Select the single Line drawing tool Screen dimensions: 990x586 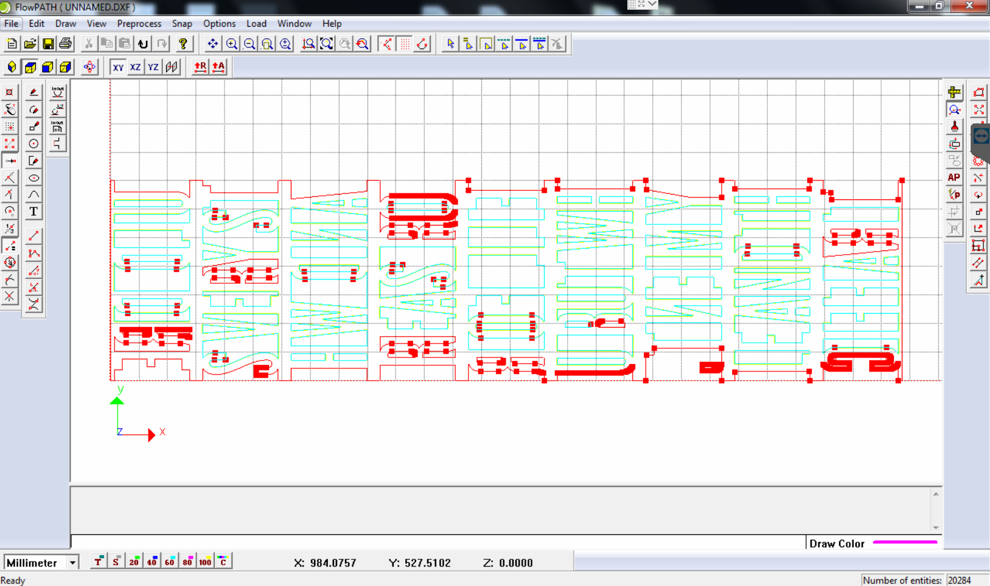[x=33, y=236]
